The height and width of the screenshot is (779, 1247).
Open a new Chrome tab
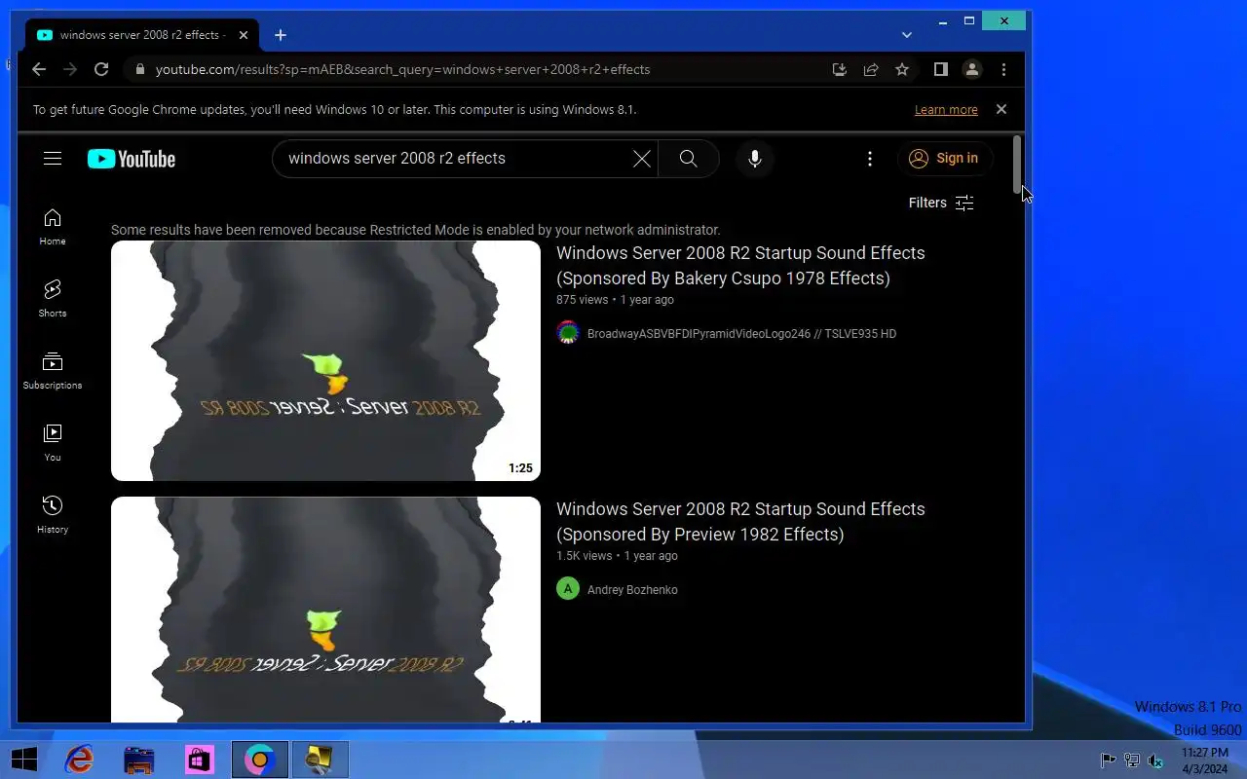(281, 35)
